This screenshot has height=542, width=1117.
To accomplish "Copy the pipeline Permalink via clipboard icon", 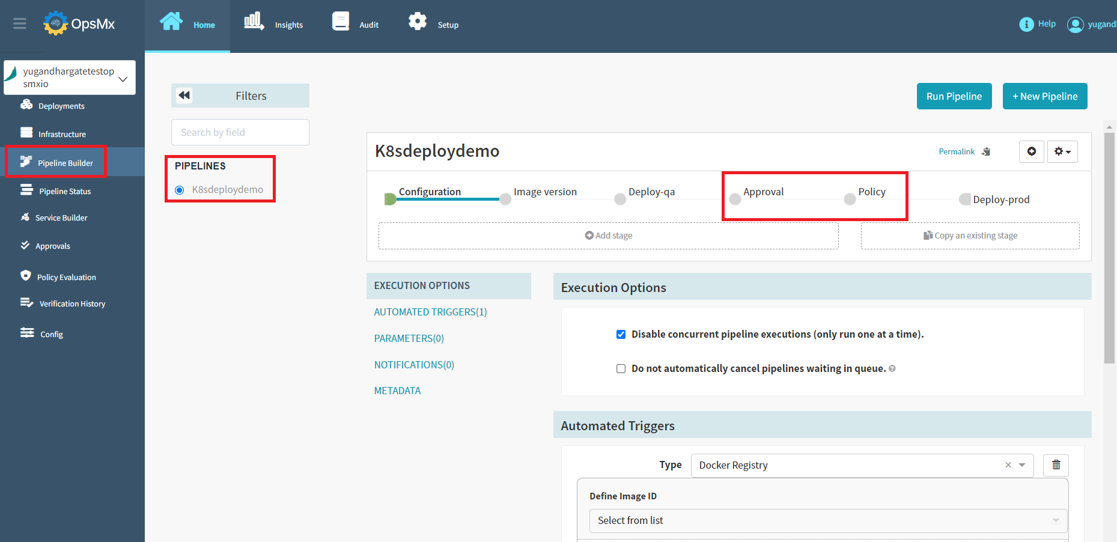I will click(x=986, y=151).
